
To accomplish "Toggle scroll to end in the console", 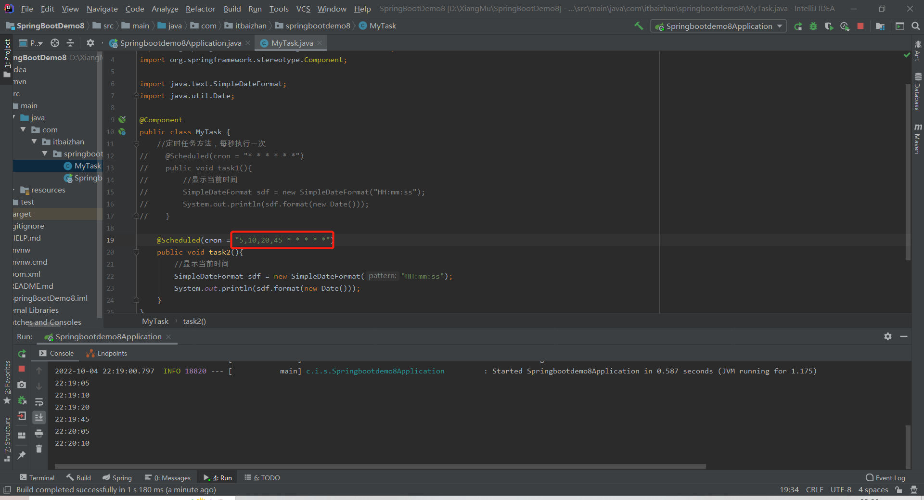I will pyautogui.click(x=39, y=417).
